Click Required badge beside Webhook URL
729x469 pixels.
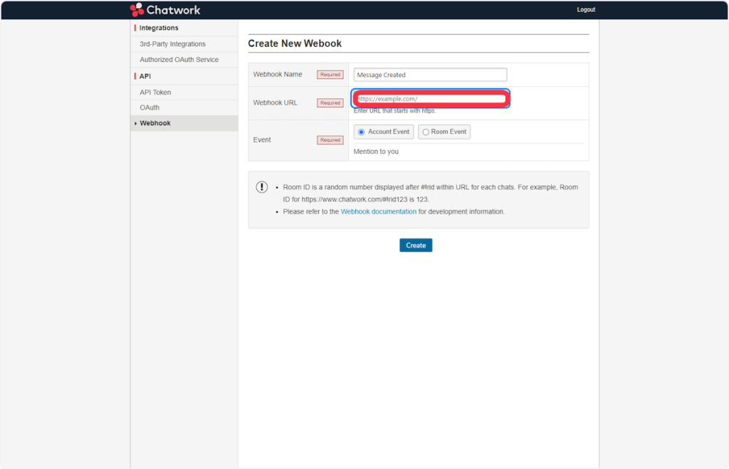(330, 103)
